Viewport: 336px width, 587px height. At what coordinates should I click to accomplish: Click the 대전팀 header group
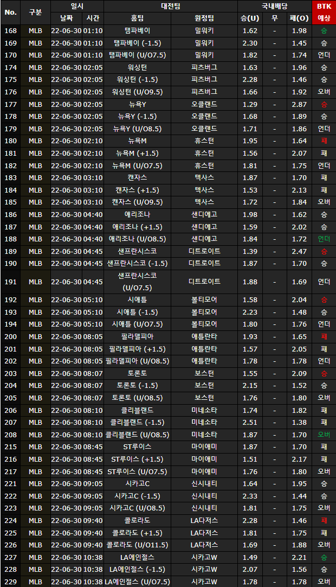click(171, 7)
